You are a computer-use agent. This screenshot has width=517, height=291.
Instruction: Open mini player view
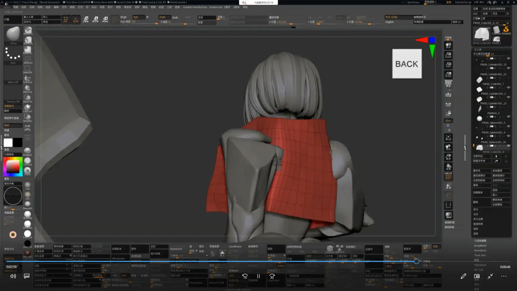click(x=477, y=276)
